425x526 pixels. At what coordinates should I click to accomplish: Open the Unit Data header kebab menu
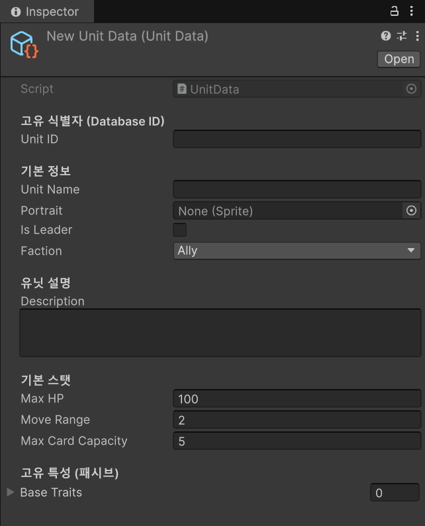click(417, 36)
